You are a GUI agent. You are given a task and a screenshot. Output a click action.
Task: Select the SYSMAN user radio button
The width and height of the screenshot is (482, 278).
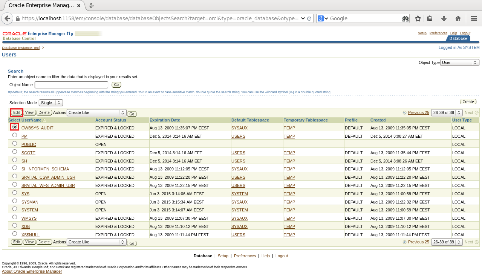pyautogui.click(x=15, y=201)
